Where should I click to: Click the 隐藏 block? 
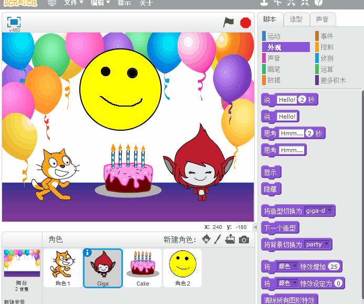tap(271, 189)
